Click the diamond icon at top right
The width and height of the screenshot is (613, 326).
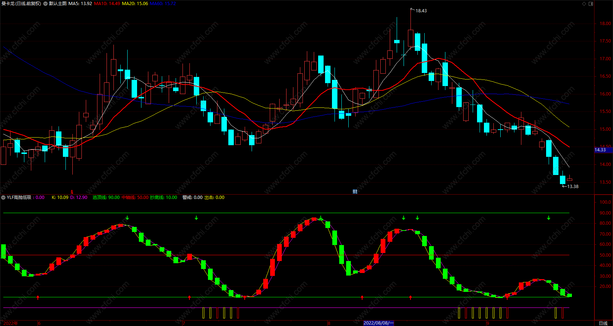(584, 4)
